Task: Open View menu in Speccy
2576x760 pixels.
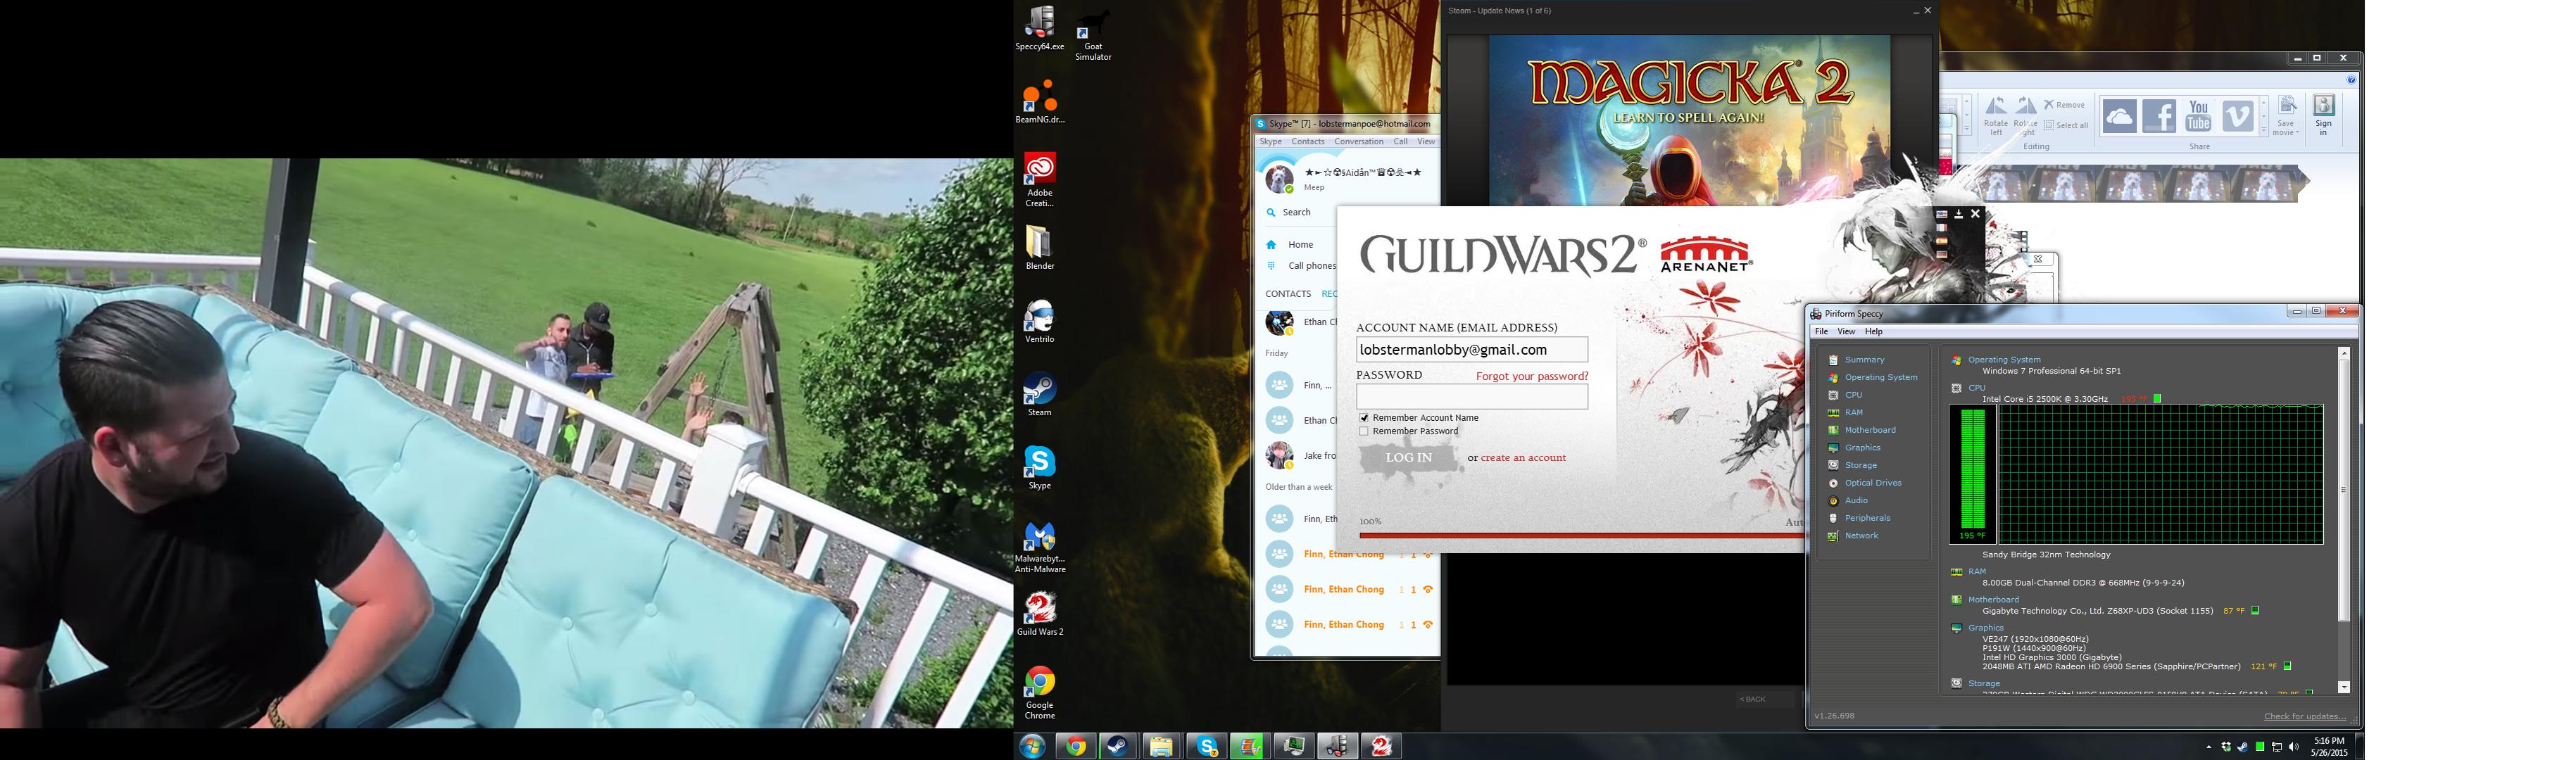Action: tap(1846, 332)
